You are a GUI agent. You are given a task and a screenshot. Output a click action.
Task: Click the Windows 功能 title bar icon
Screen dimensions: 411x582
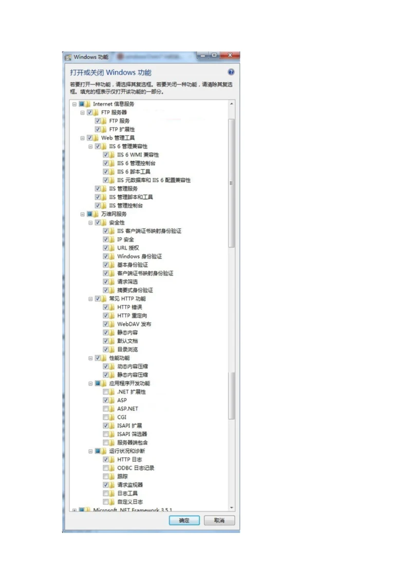[68, 57]
